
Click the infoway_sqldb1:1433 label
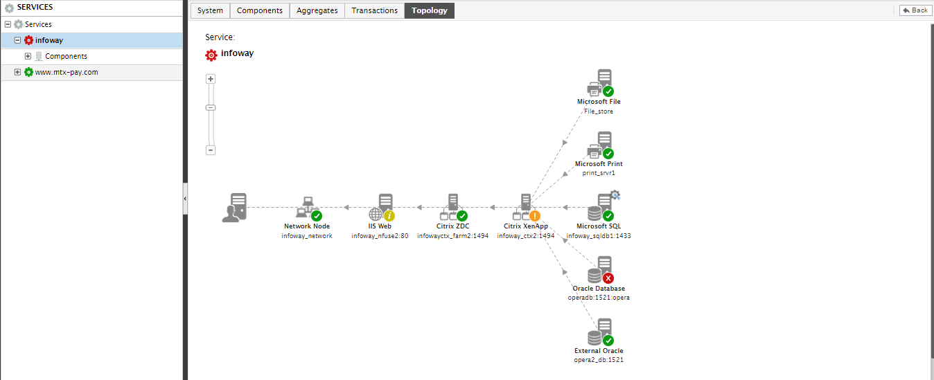pyautogui.click(x=599, y=235)
